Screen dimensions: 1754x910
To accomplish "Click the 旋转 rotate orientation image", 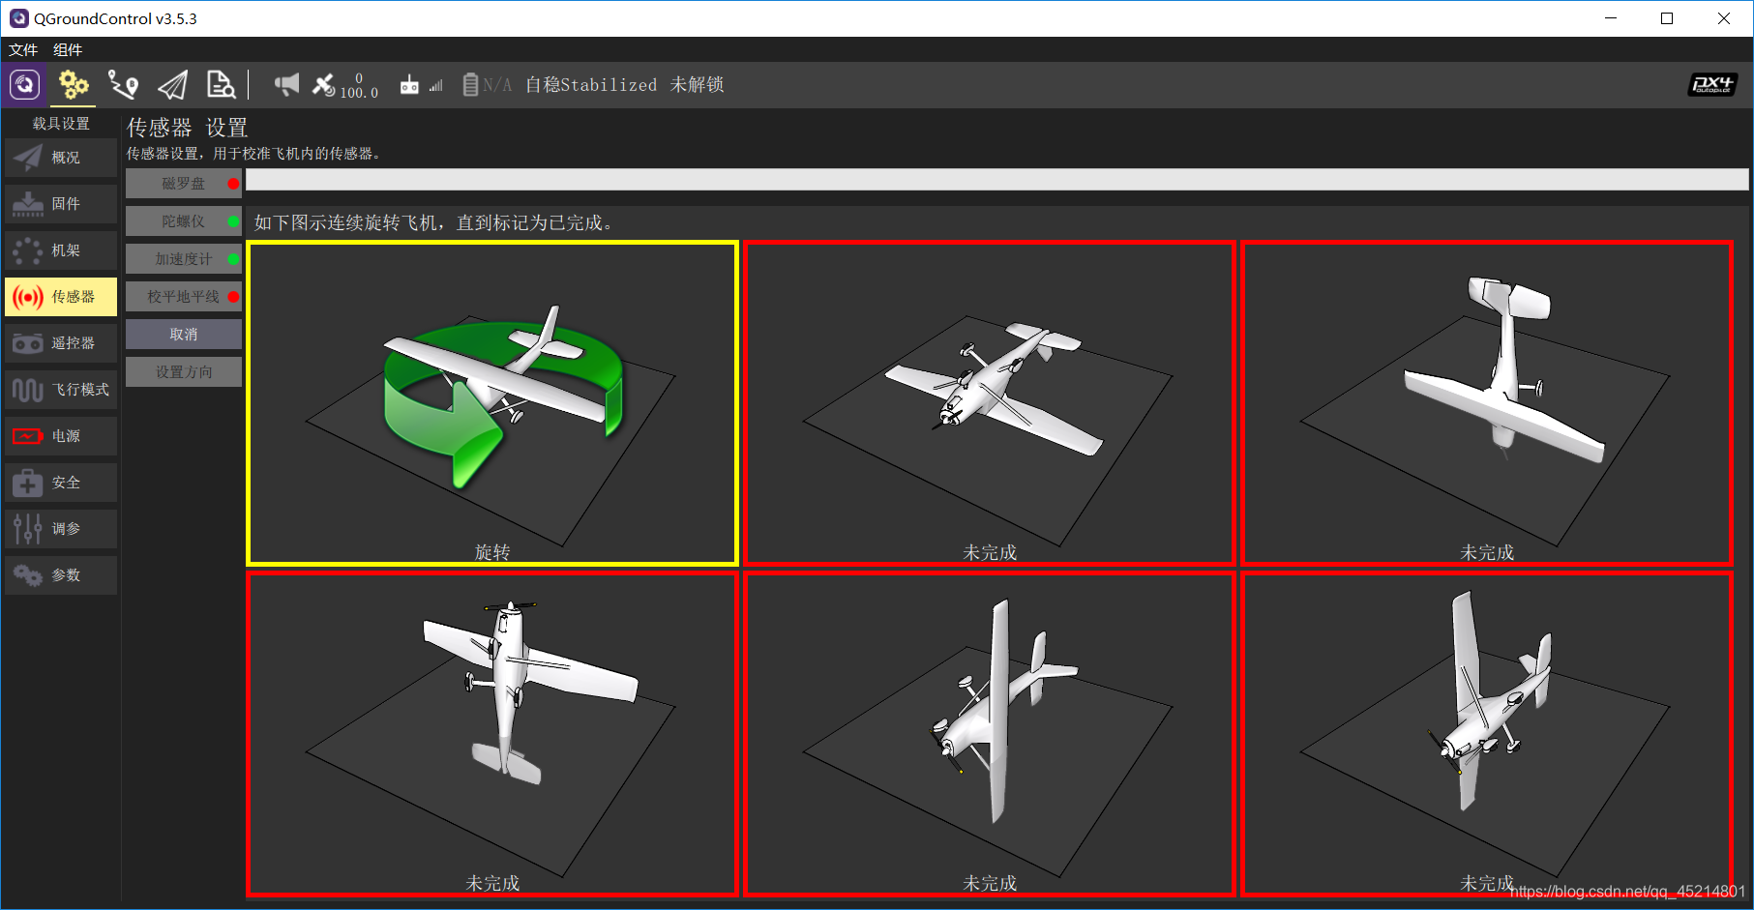I will [492, 403].
